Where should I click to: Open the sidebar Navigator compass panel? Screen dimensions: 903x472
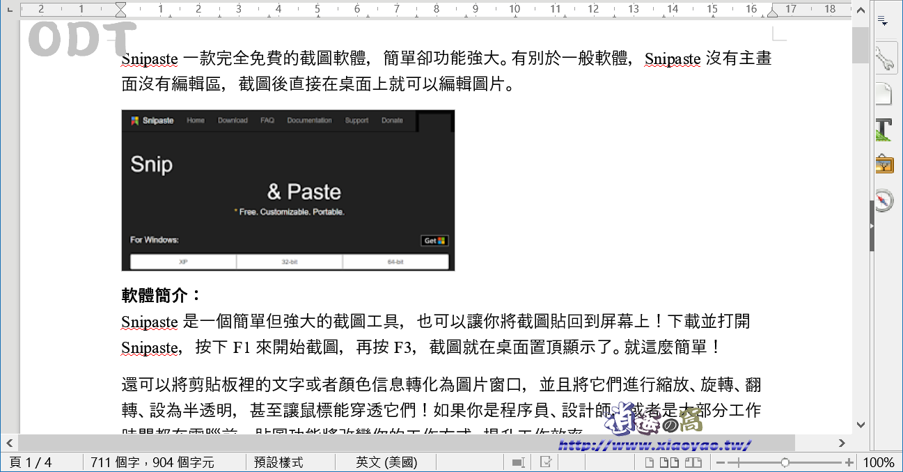coord(884,200)
